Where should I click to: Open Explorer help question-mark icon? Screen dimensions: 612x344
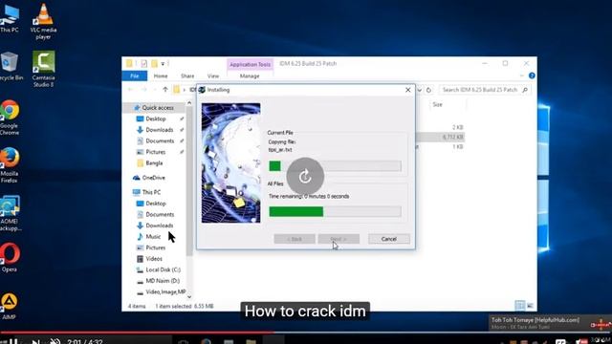[x=532, y=75]
